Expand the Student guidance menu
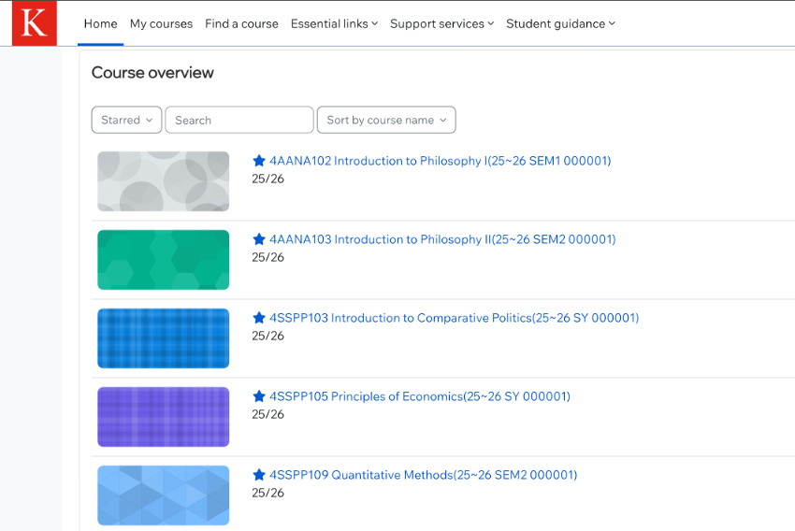The width and height of the screenshot is (795, 531). click(x=560, y=23)
